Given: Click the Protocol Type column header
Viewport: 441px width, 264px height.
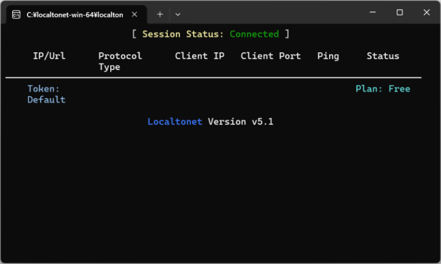Looking at the screenshot, I should pos(120,61).
